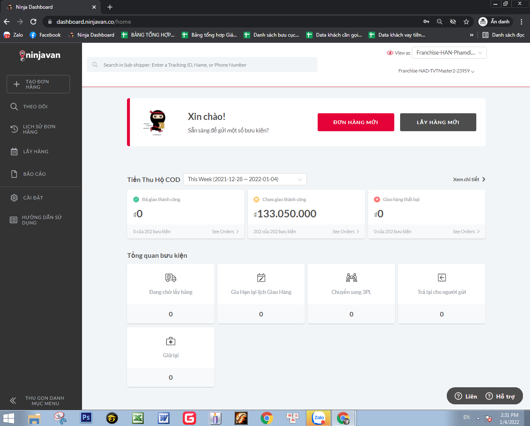This screenshot has height=426, width=530.
Task: Open Photoshop from taskbar
Action: pyautogui.click(x=86, y=418)
